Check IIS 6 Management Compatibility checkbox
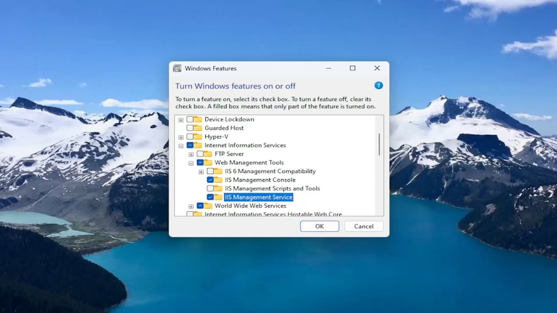The width and height of the screenshot is (557, 313). [210, 171]
